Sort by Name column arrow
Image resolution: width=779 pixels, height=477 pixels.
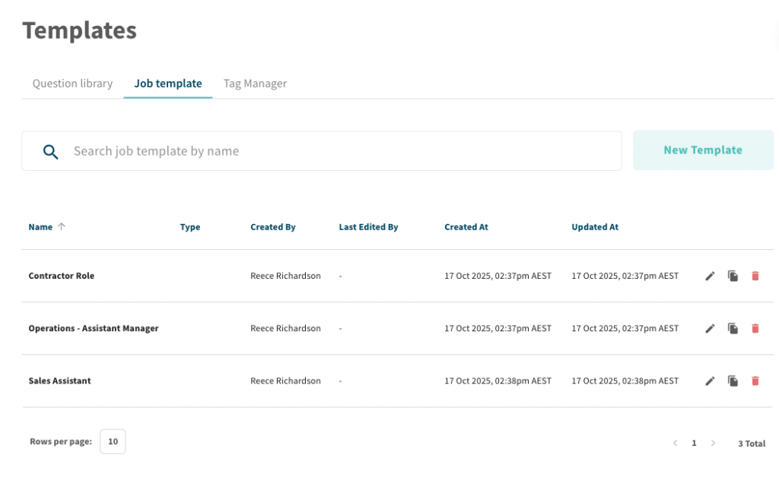click(62, 226)
